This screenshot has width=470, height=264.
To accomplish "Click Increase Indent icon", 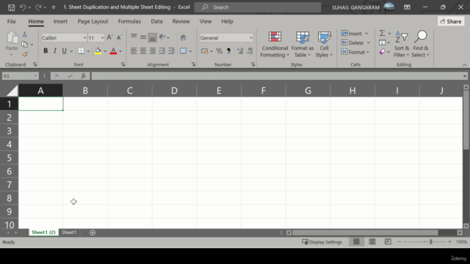I will pos(171,51).
